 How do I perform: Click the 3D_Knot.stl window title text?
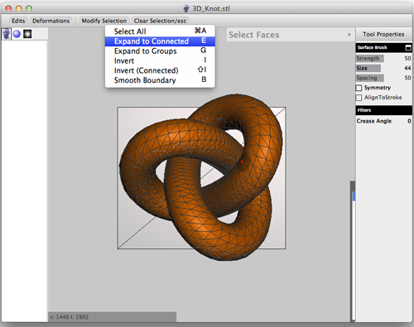(211, 8)
